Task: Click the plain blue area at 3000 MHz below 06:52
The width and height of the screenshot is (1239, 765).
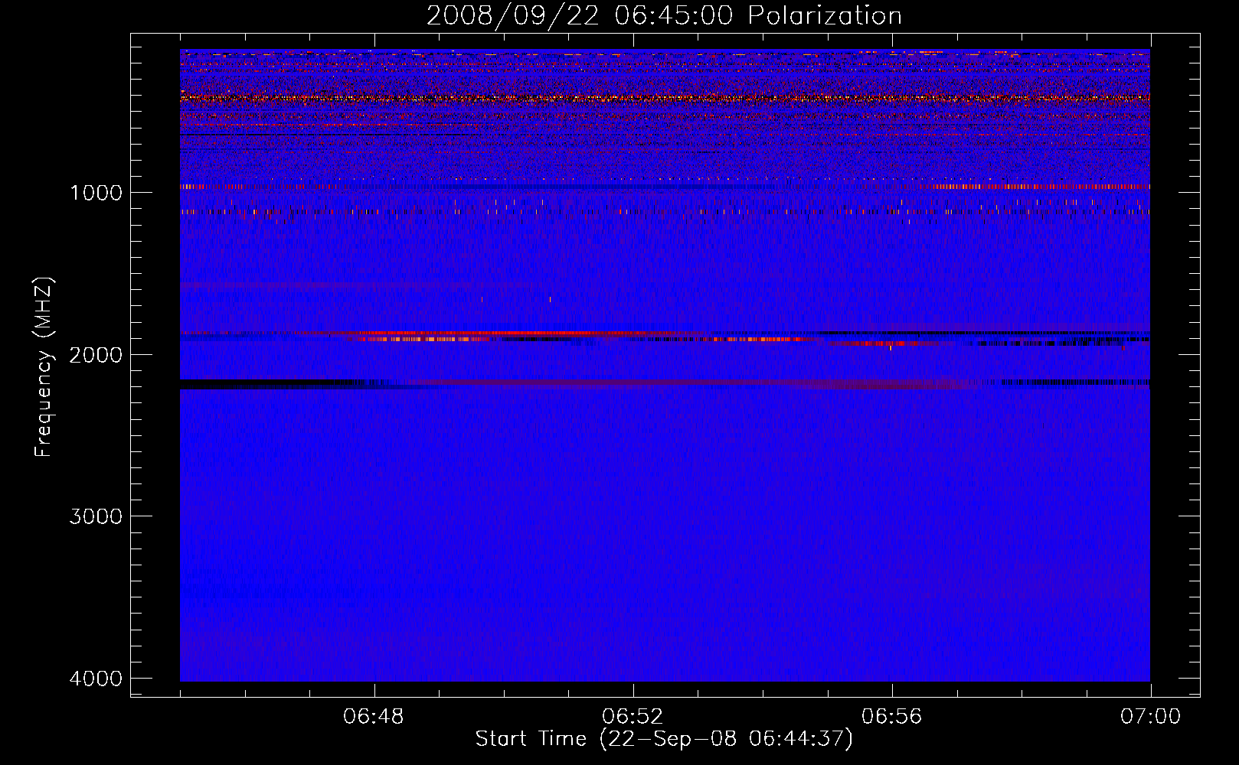Action: click(x=633, y=516)
